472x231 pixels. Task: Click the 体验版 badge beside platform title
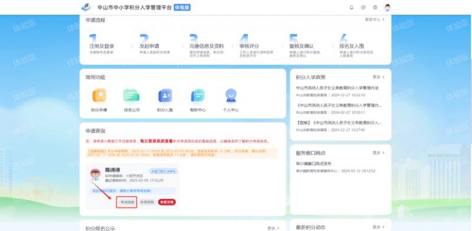(x=182, y=8)
